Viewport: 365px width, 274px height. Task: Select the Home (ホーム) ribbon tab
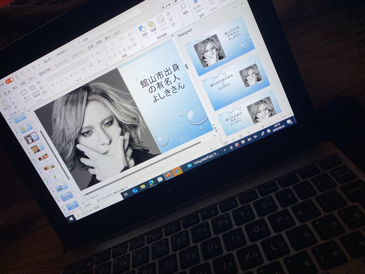pyautogui.click(x=7, y=92)
